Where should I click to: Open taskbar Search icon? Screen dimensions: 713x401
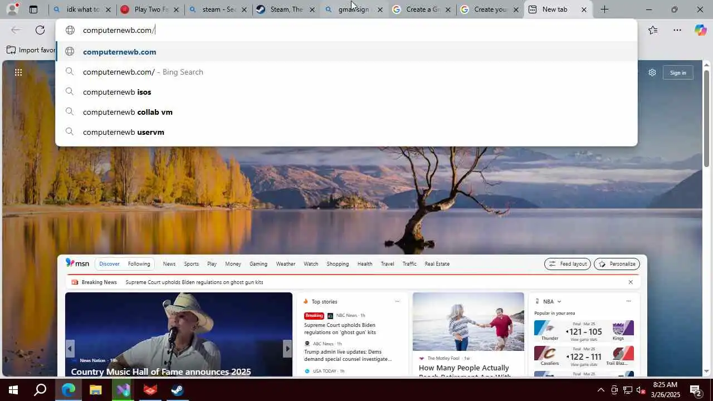[x=40, y=390]
